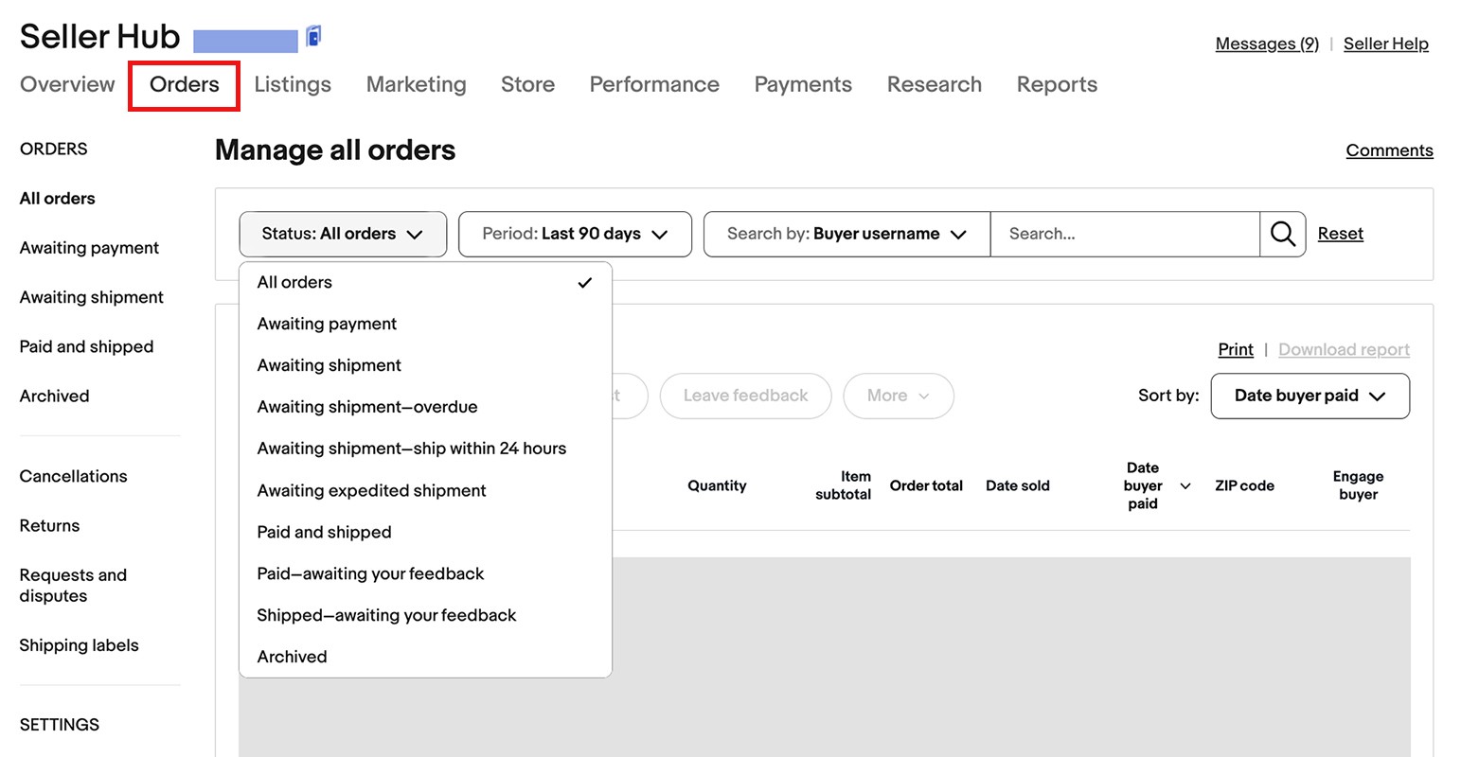
Task: Select Awaiting shipment—overdue option
Action: click(425, 407)
